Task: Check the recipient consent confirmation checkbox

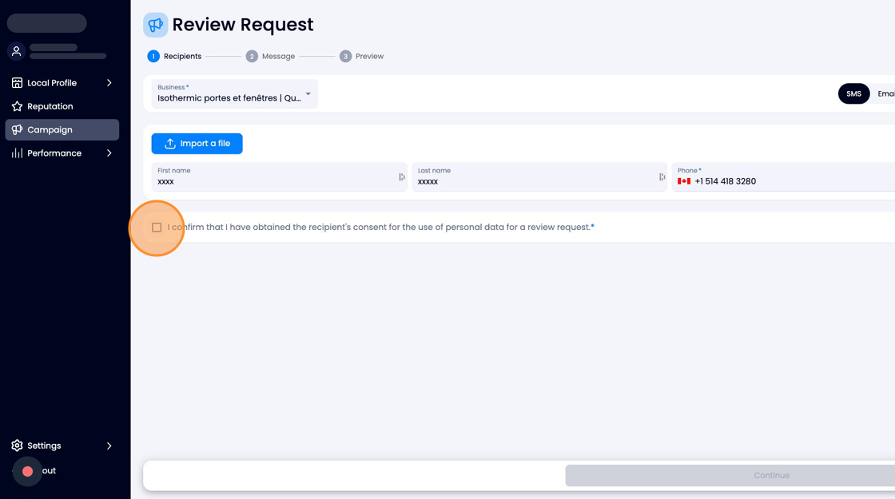Action: point(157,227)
